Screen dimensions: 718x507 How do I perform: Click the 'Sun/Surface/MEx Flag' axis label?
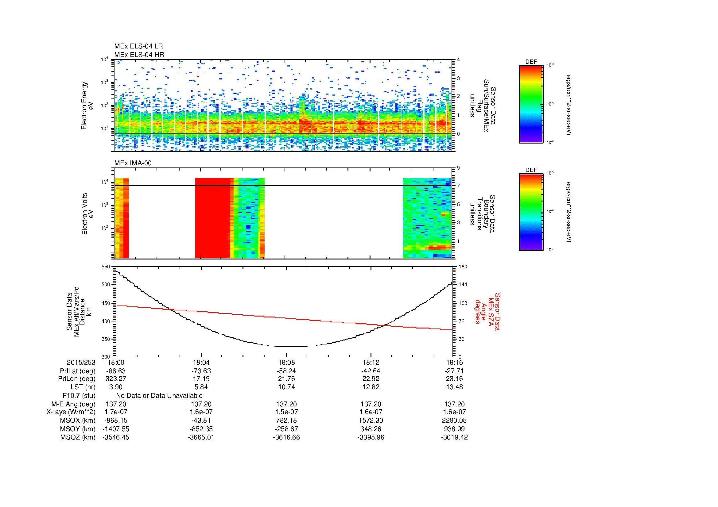tap(483, 105)
